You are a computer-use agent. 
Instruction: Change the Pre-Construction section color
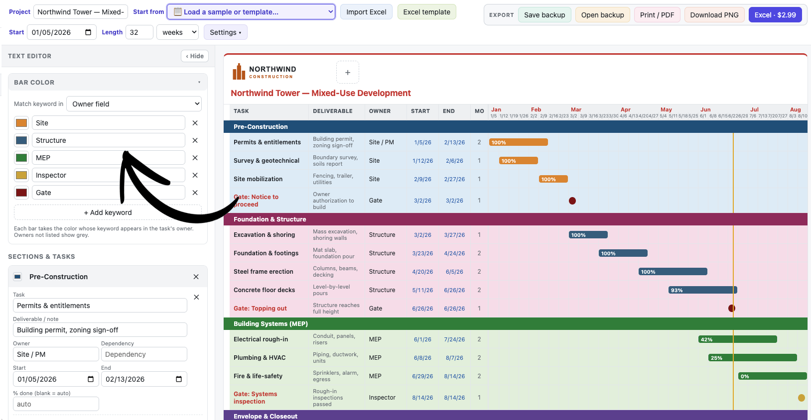tap(17, 277)
